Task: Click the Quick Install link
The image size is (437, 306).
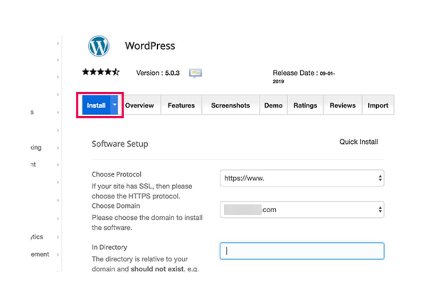Action: [x=358, y=142]
